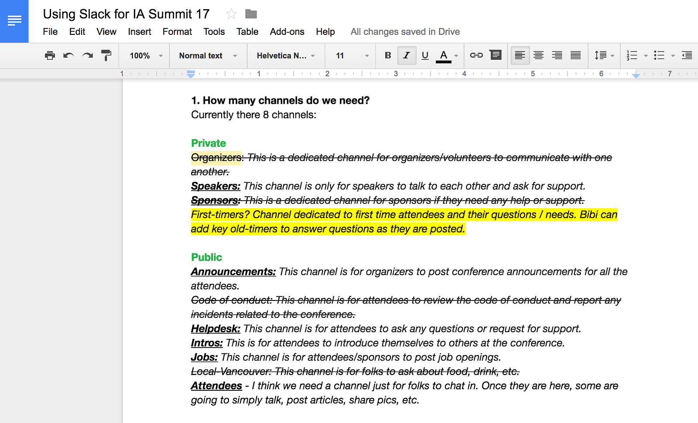Open the Format menu
The width and height of the screenshot is (698, 423).
coord(177,32)
